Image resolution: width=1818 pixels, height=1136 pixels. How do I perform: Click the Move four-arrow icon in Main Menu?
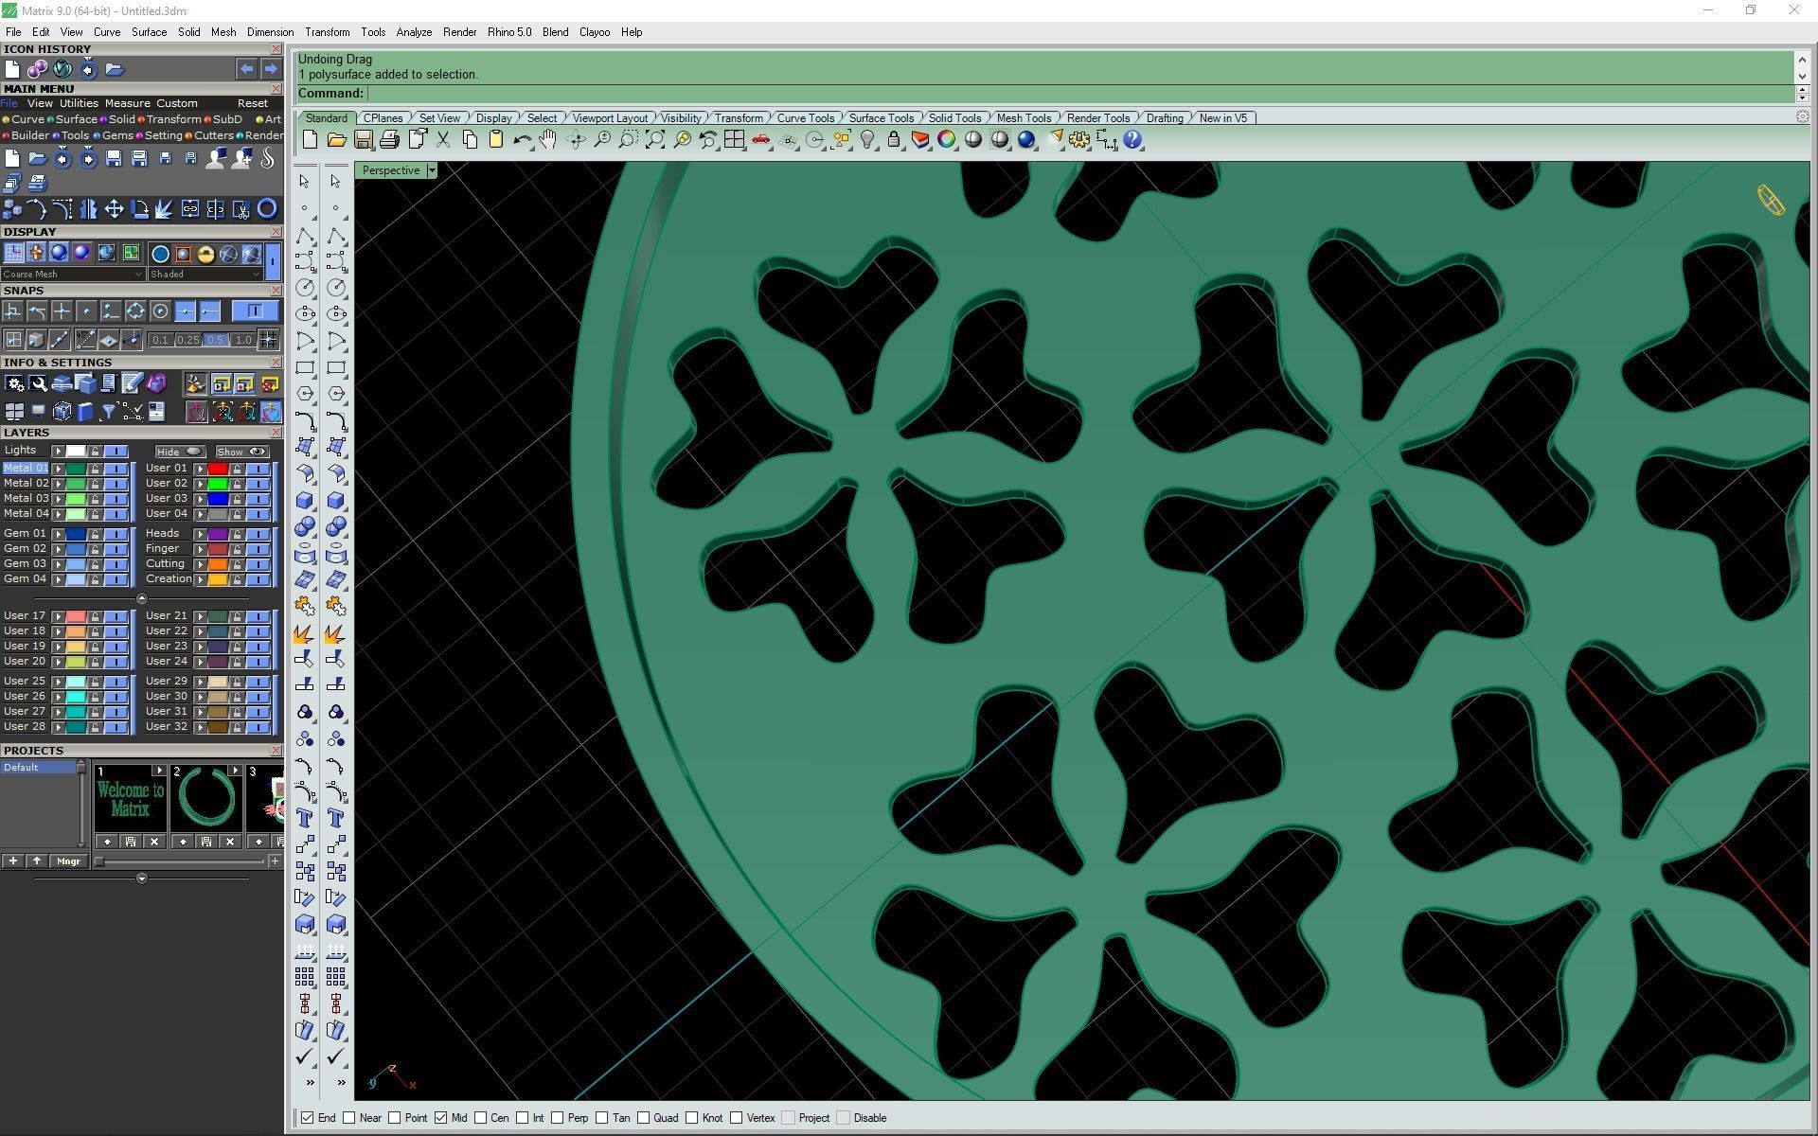114,209
